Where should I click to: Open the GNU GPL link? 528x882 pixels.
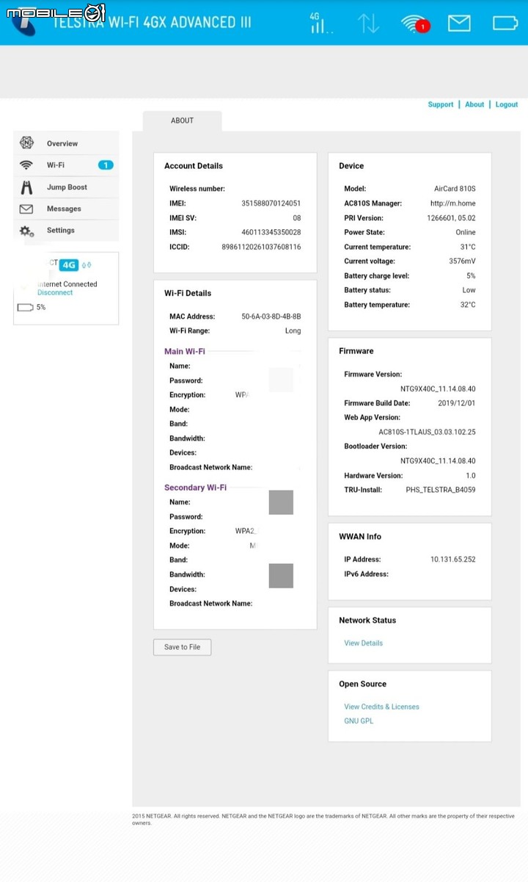coord(359,721)
